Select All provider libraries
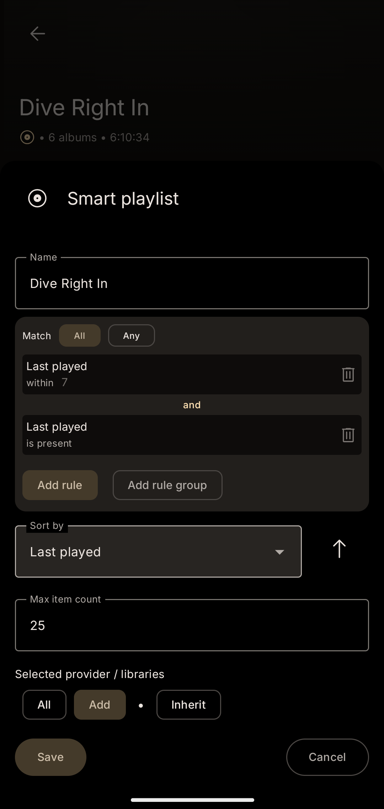 pos(44,705)
